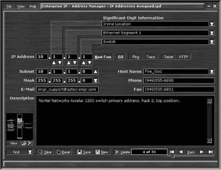Click the open image folder icon
The height and width of the screenshot is (170, 221).
pos(24,143)
